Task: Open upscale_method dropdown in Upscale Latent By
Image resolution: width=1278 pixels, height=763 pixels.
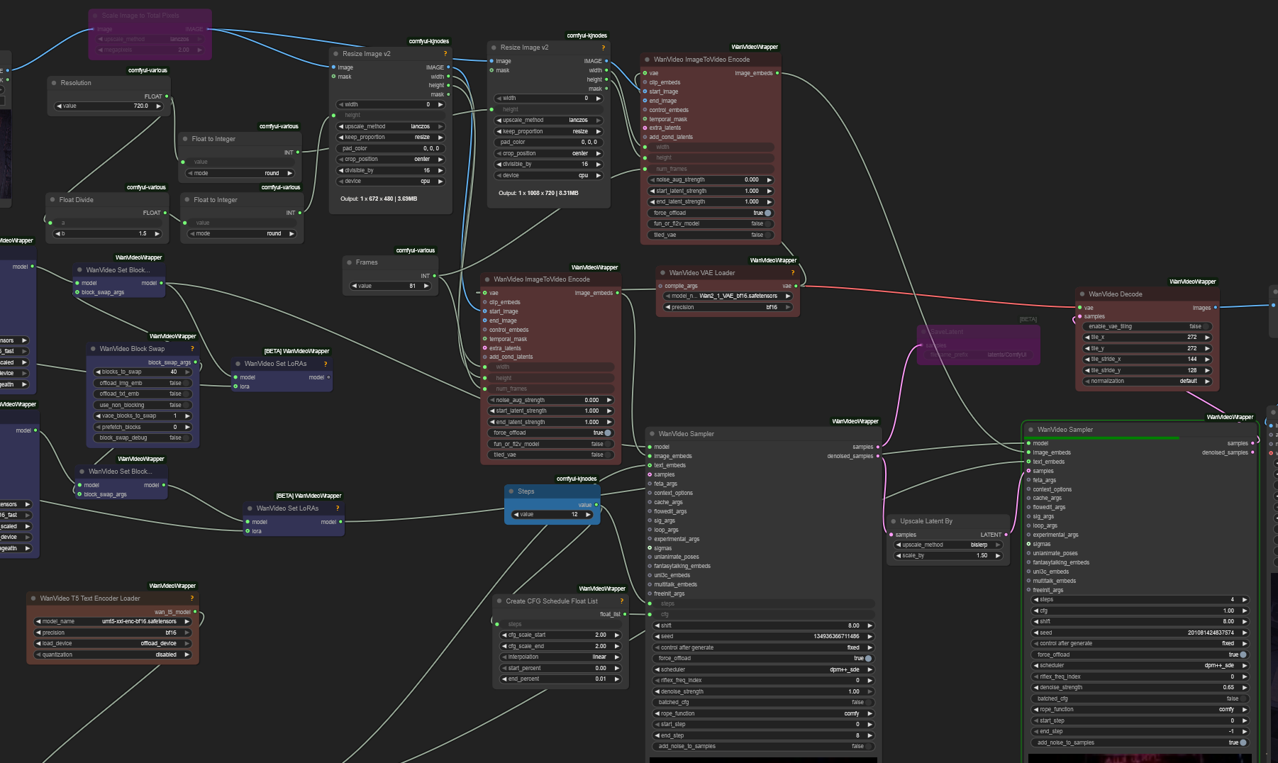Action: 947,545
